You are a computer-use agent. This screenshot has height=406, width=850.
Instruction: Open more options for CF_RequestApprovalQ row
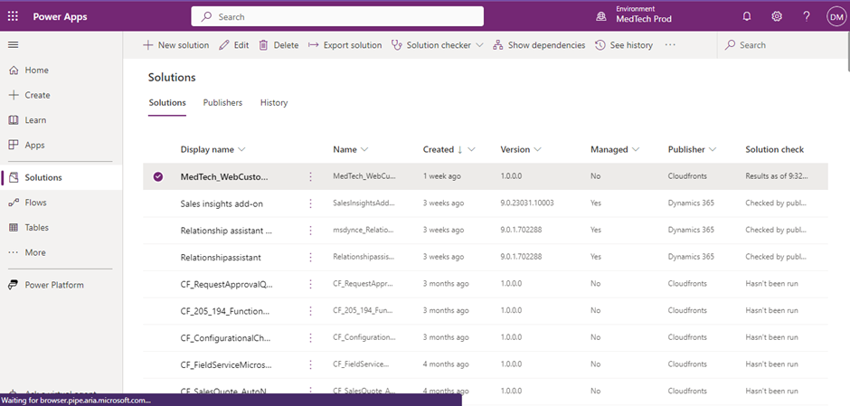pos(311,284)
